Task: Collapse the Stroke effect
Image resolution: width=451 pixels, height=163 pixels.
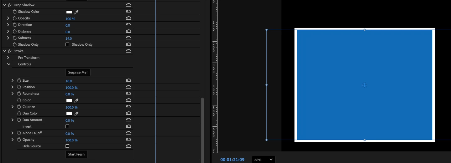Action: (4, 51)
